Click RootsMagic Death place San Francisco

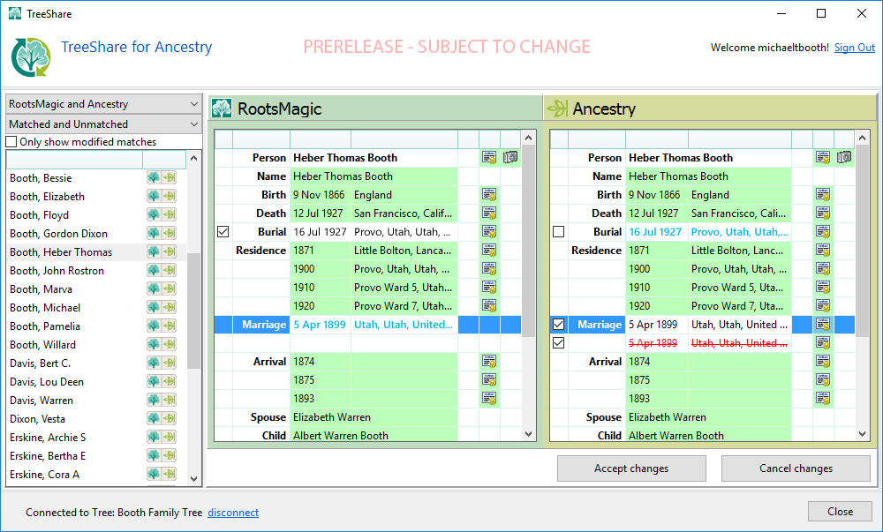pos(404,214)
